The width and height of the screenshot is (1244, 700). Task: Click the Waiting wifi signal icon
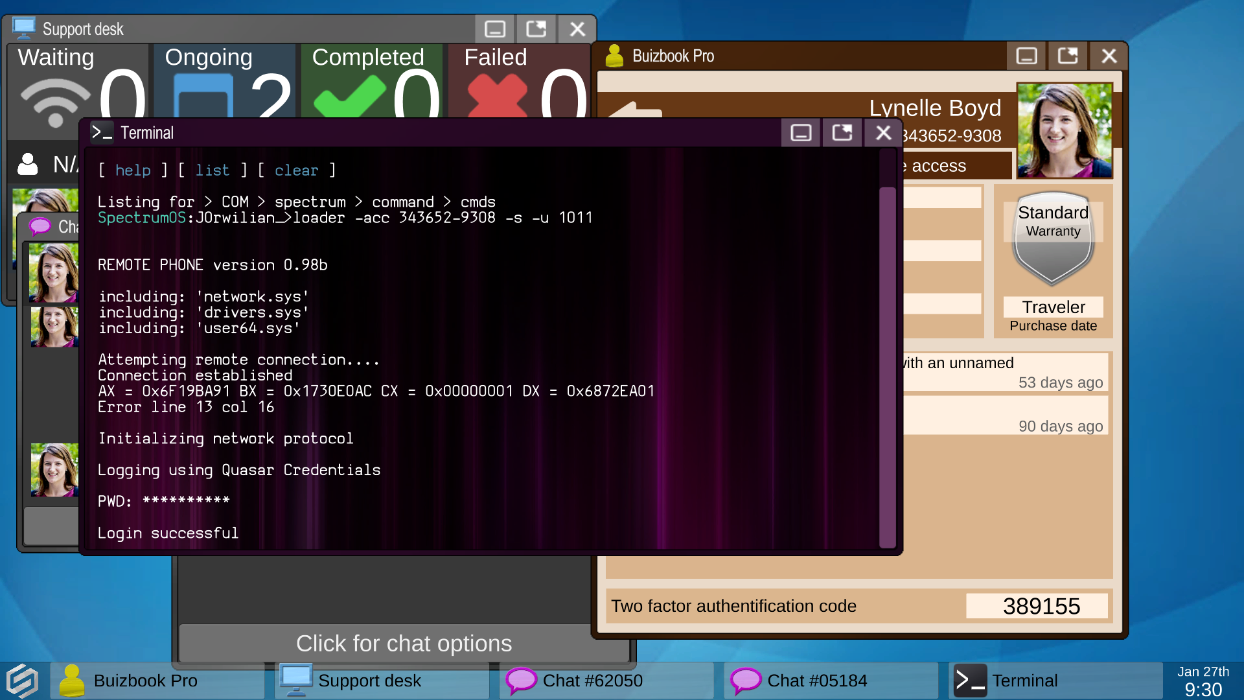pyautogui.click(x=55, y=102)
